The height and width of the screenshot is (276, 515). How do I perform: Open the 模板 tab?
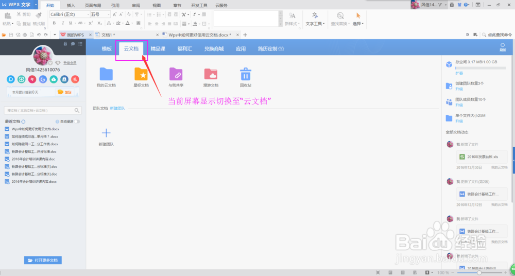tap(107, 48)
